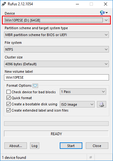Expand the Cluster size dropdown
This screenshot has width=113, height=161.
pyautogui.click(x=56, y=64)
